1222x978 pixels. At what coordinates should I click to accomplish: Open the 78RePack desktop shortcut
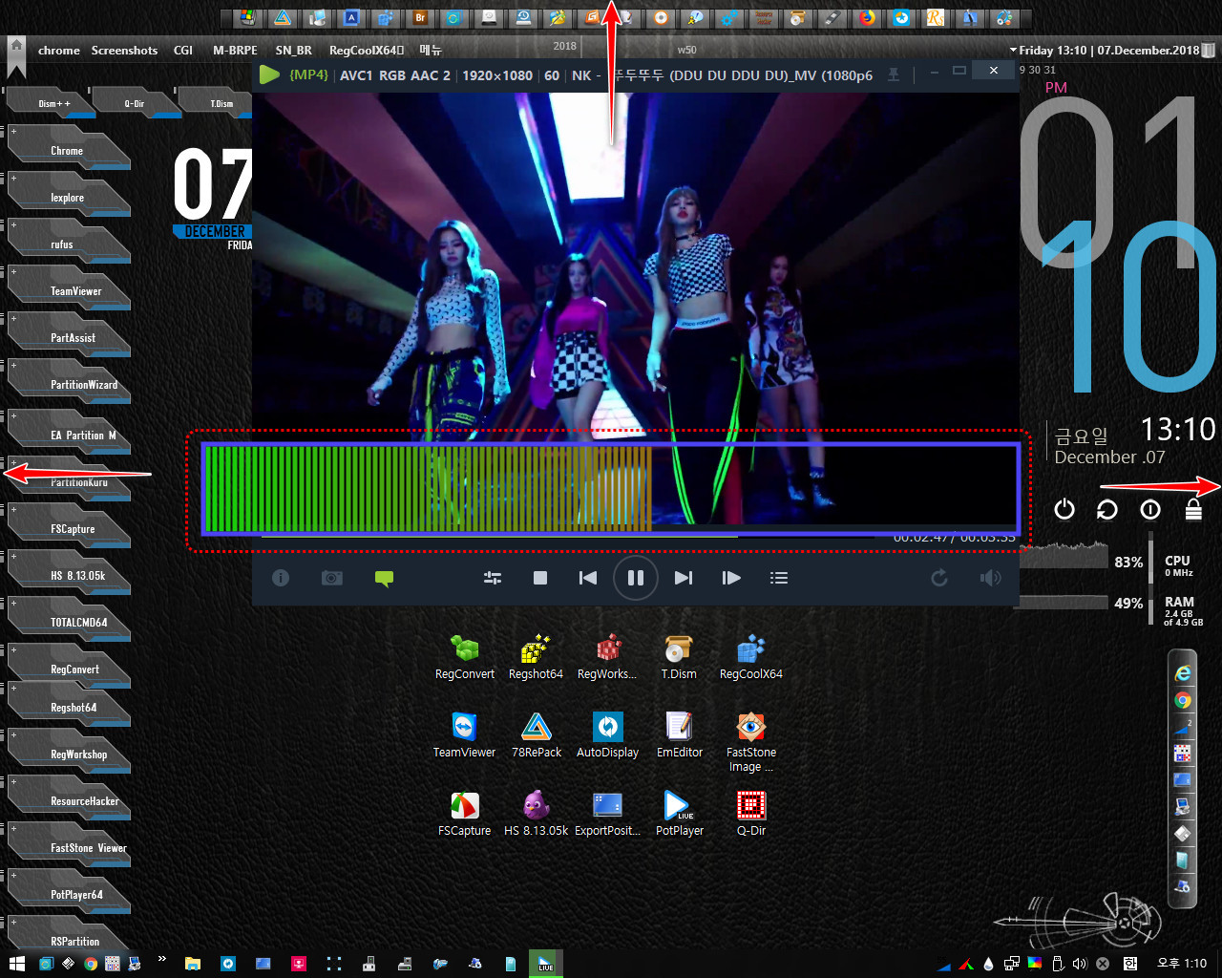coord(537,735)
